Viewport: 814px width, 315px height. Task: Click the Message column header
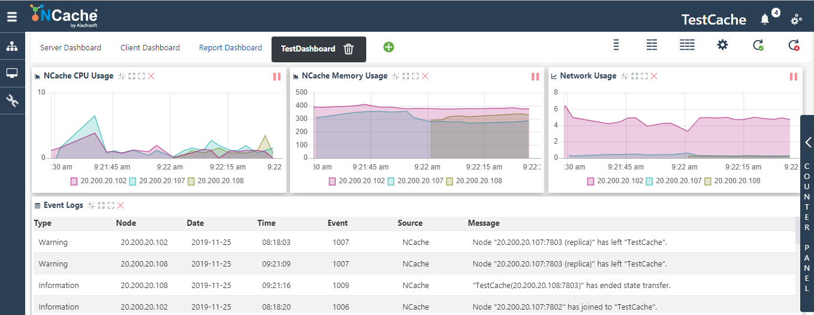[x=484, y=223]
